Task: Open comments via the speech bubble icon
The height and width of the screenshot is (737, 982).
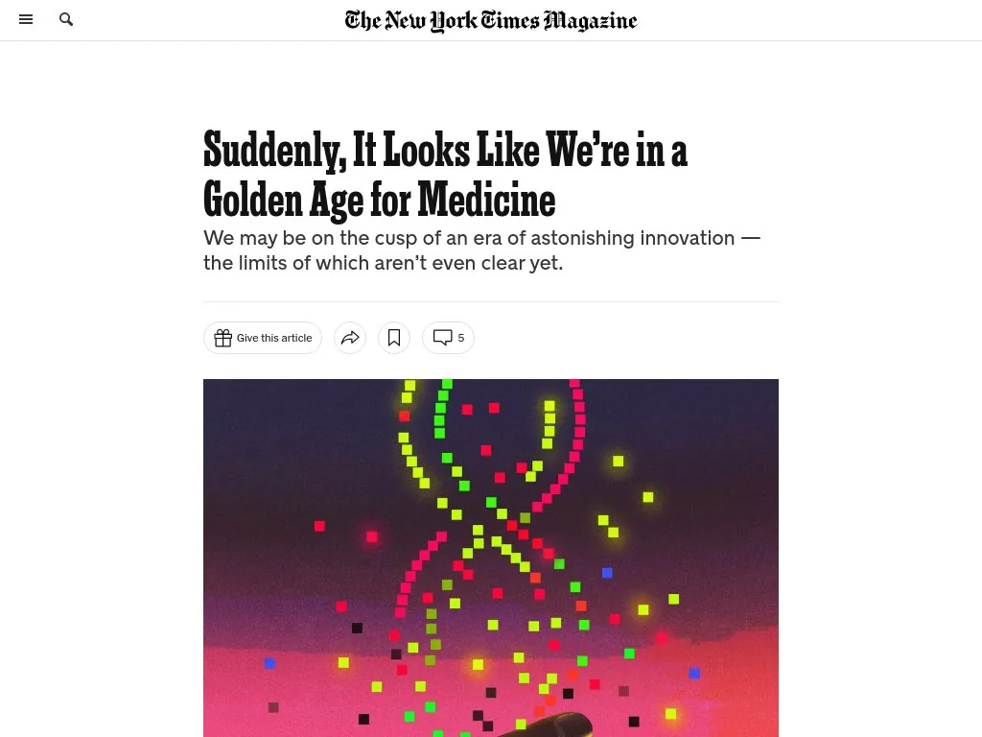Action: click(x=442, y=338)
